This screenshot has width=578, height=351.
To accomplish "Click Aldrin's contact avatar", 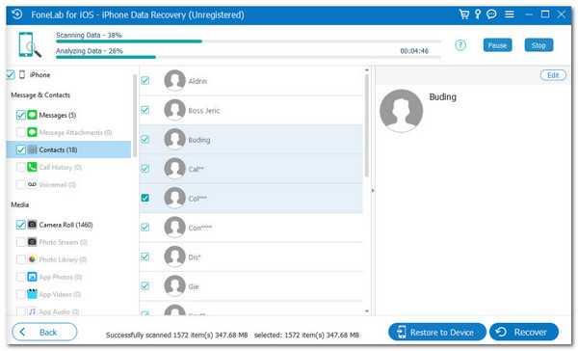I will [174, 80].
